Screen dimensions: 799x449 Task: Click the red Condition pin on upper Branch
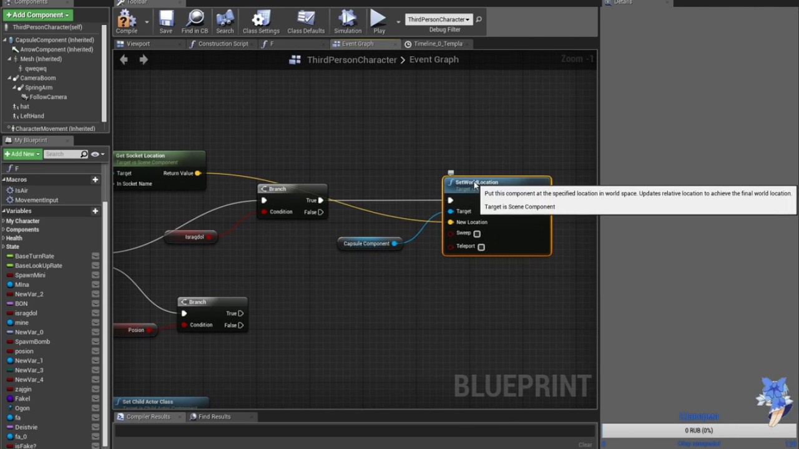264,212
